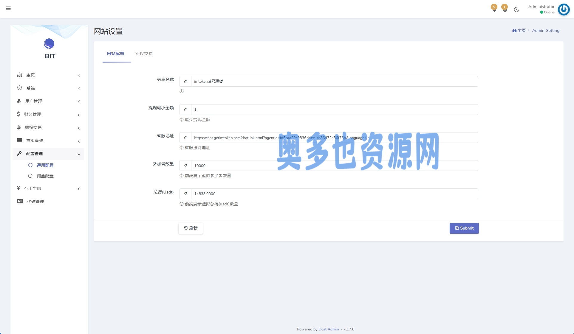Open the 代理管理 sidebar item
This screenshot has height=334, width=574.
[35, 202]
